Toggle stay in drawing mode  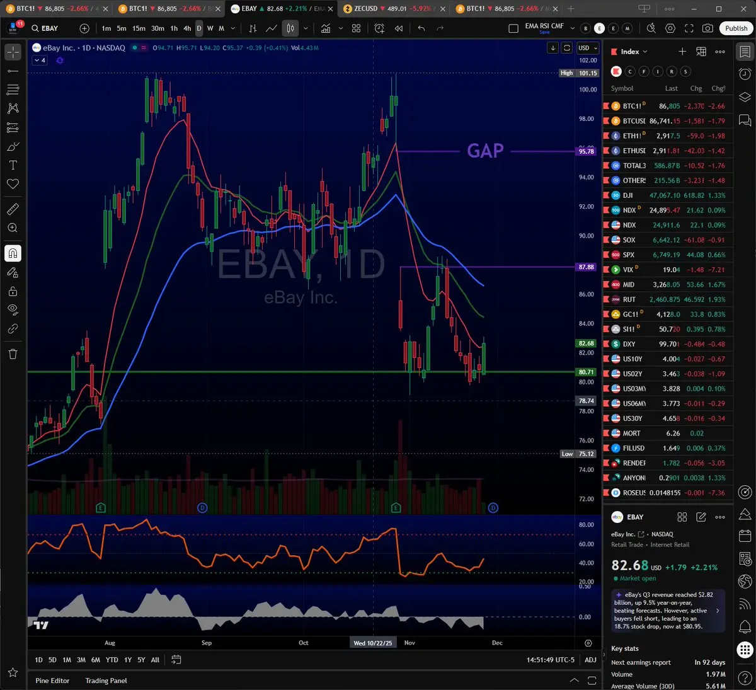(13, 272)
